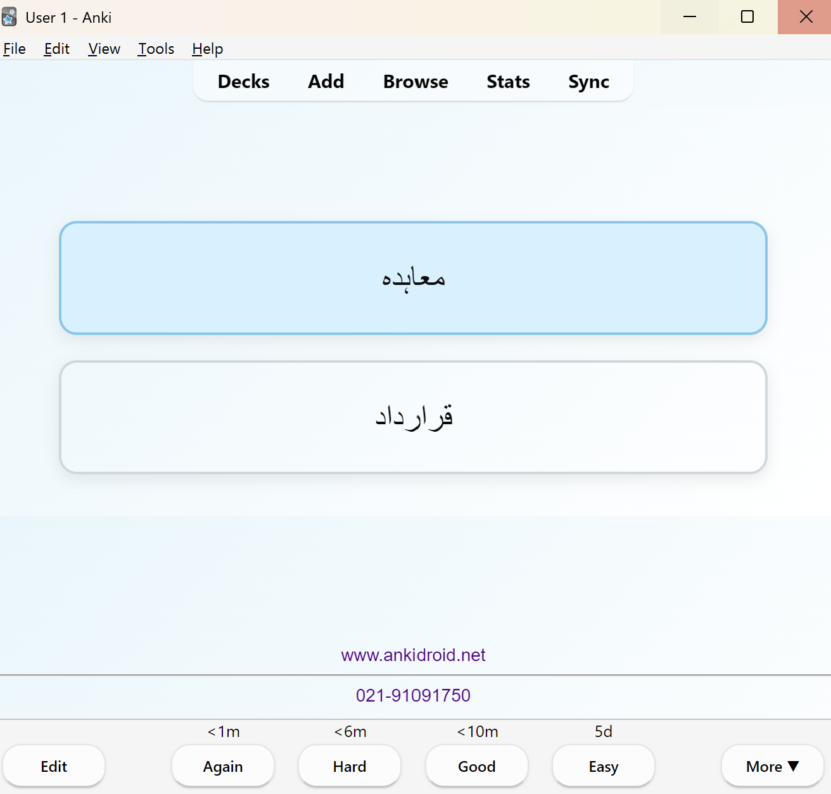Open the View menu

[105, 49]
